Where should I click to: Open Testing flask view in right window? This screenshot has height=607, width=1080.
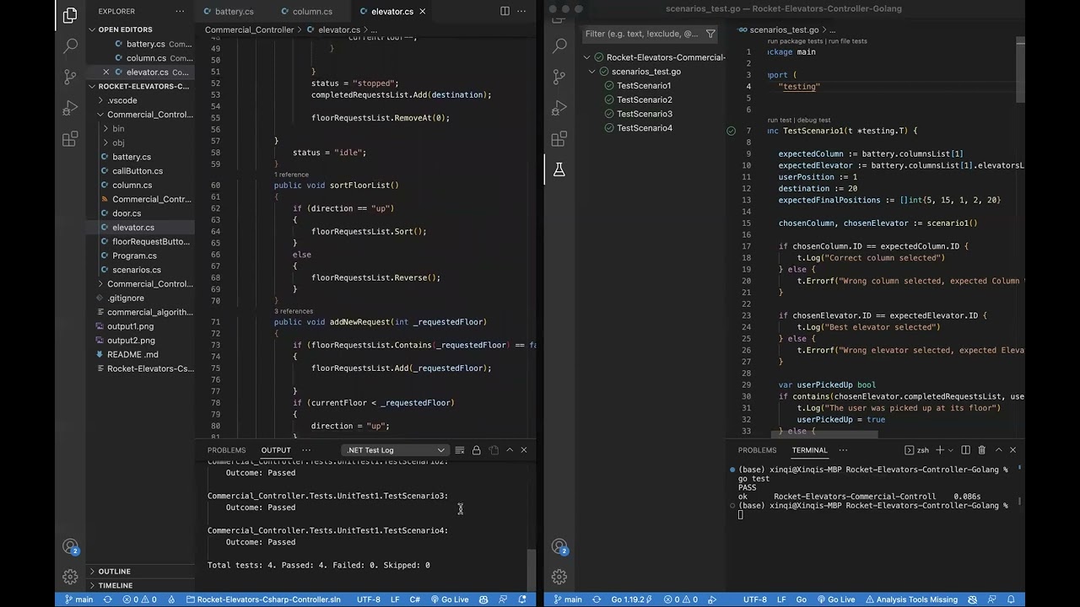tap(559, 169)
